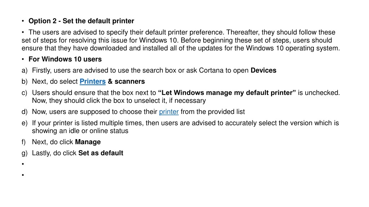This screenshot has width=369, height=207.
Task: Click the first empty bullet below step g
Action: pos(23,164)
